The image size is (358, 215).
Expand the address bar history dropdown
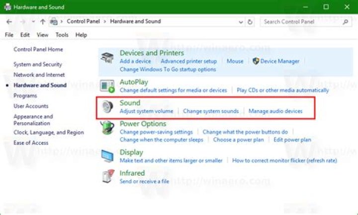tap(241, 22)
